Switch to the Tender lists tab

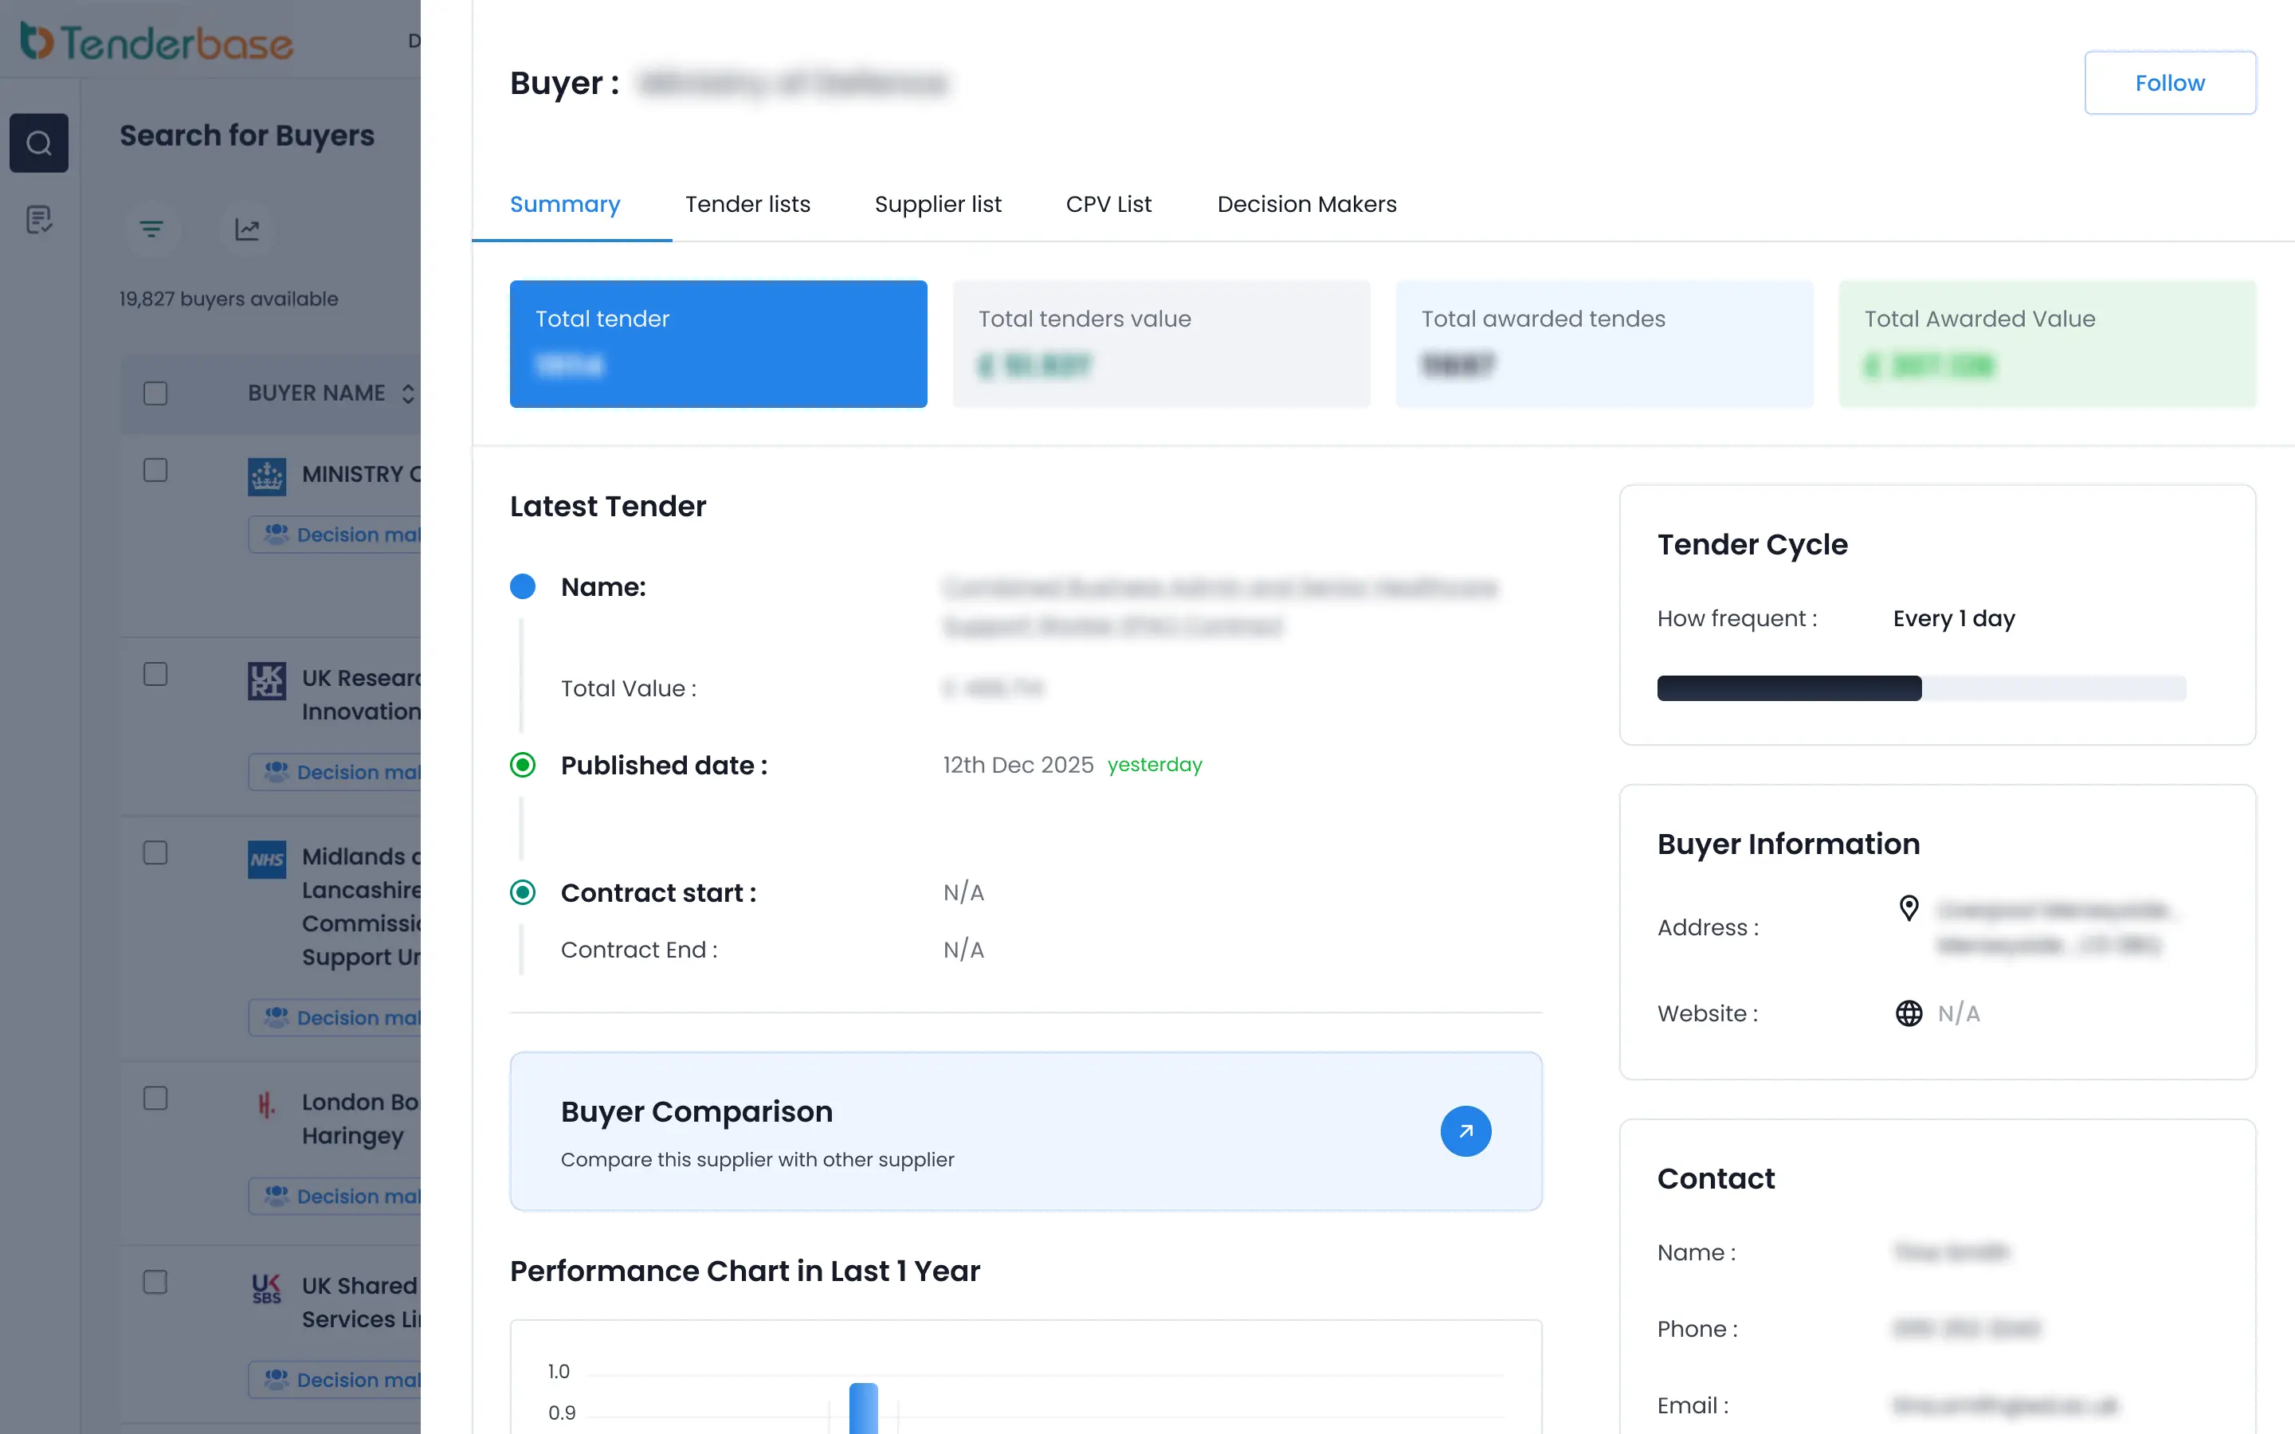tap(747, 204)
